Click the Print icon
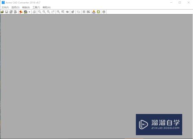 pos(34,12)
